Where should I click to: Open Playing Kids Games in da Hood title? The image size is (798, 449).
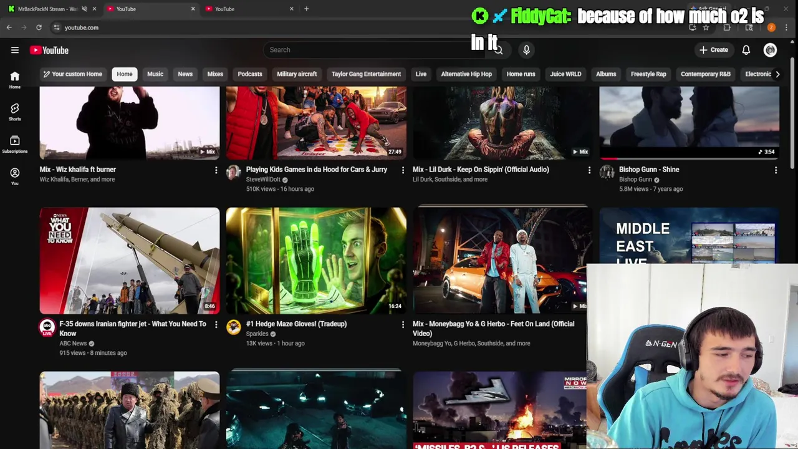[x=317, y=170]
